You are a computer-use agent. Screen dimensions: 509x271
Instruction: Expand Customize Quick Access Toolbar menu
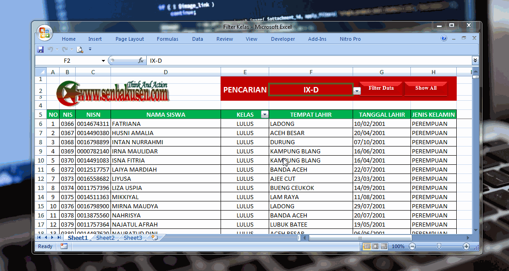[x=90, y=49]
